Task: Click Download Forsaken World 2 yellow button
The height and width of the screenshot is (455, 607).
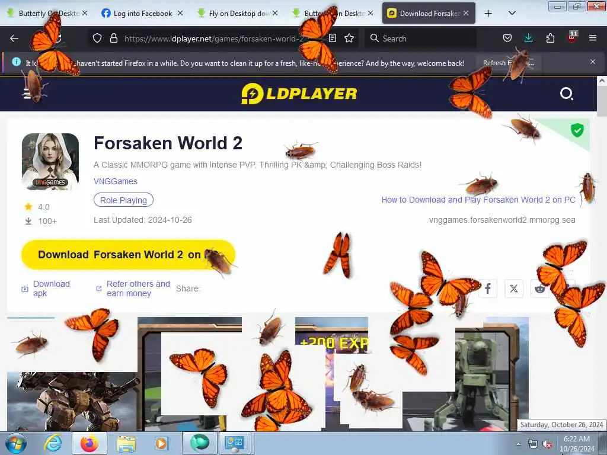Action: (129, 255)
